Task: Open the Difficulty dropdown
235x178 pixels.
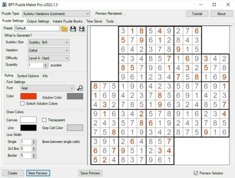Action: [x=49, y=58]
